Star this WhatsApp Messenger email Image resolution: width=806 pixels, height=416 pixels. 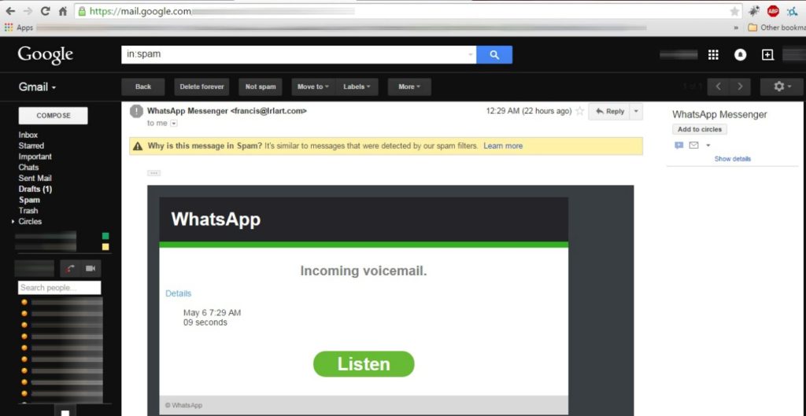580,111
